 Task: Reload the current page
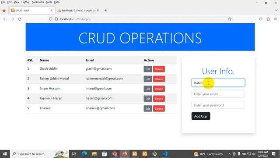pyautogui.click(x=20, y=19)
